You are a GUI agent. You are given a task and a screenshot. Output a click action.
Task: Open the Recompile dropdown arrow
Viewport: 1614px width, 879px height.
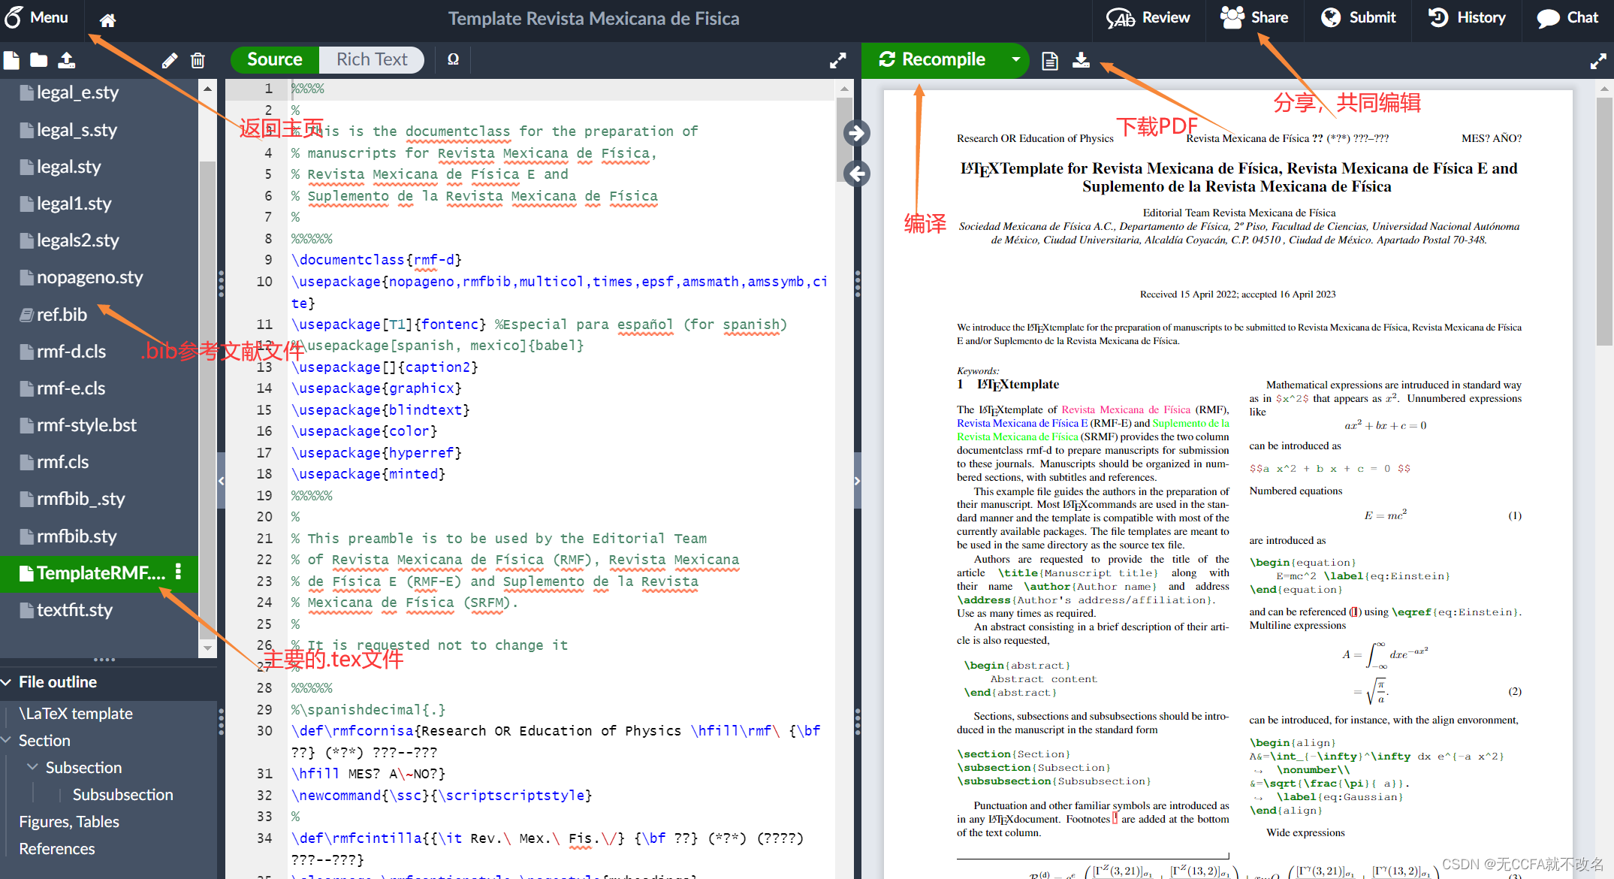pyautogui.click(x=1015, y=59)
